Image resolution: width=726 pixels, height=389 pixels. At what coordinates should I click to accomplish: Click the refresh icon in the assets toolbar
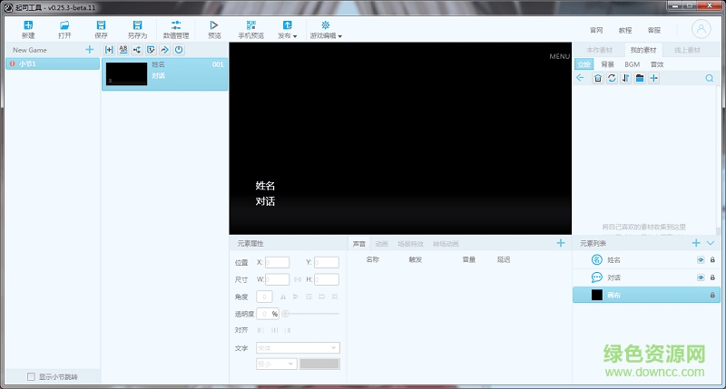612,78
